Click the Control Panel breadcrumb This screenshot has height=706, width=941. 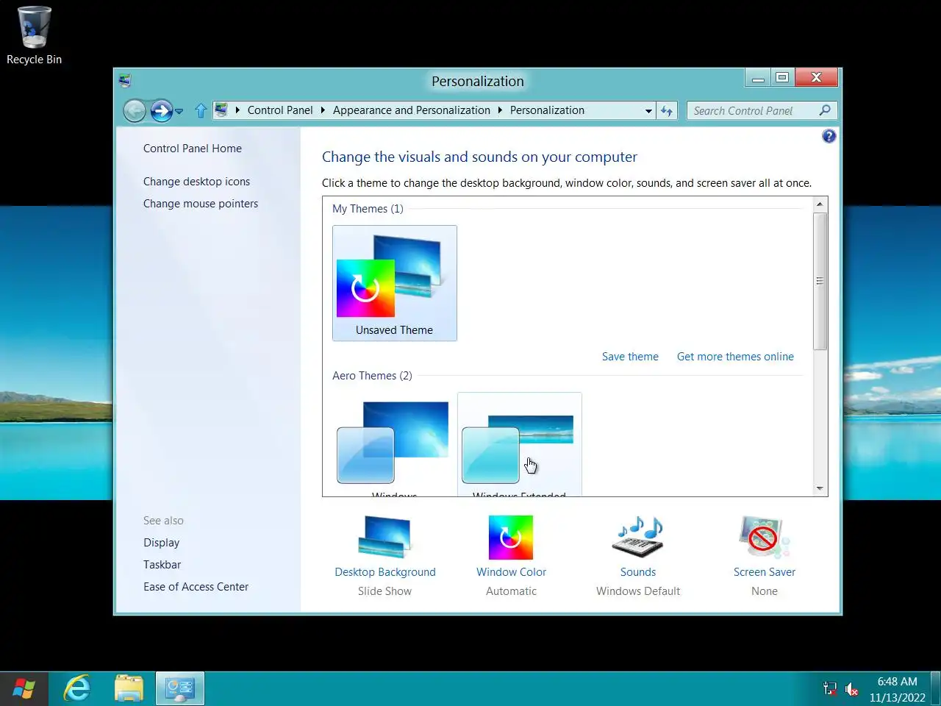[x=280, y=110]
